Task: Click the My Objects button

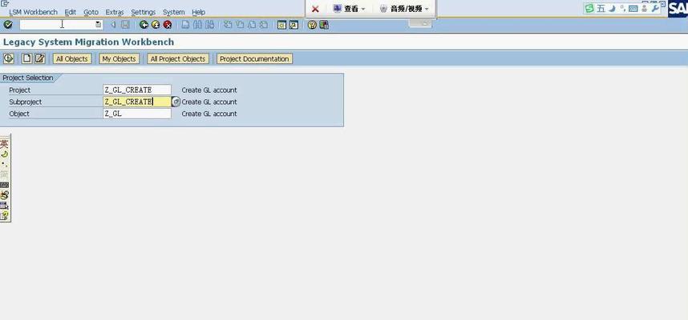Action: 119,58
